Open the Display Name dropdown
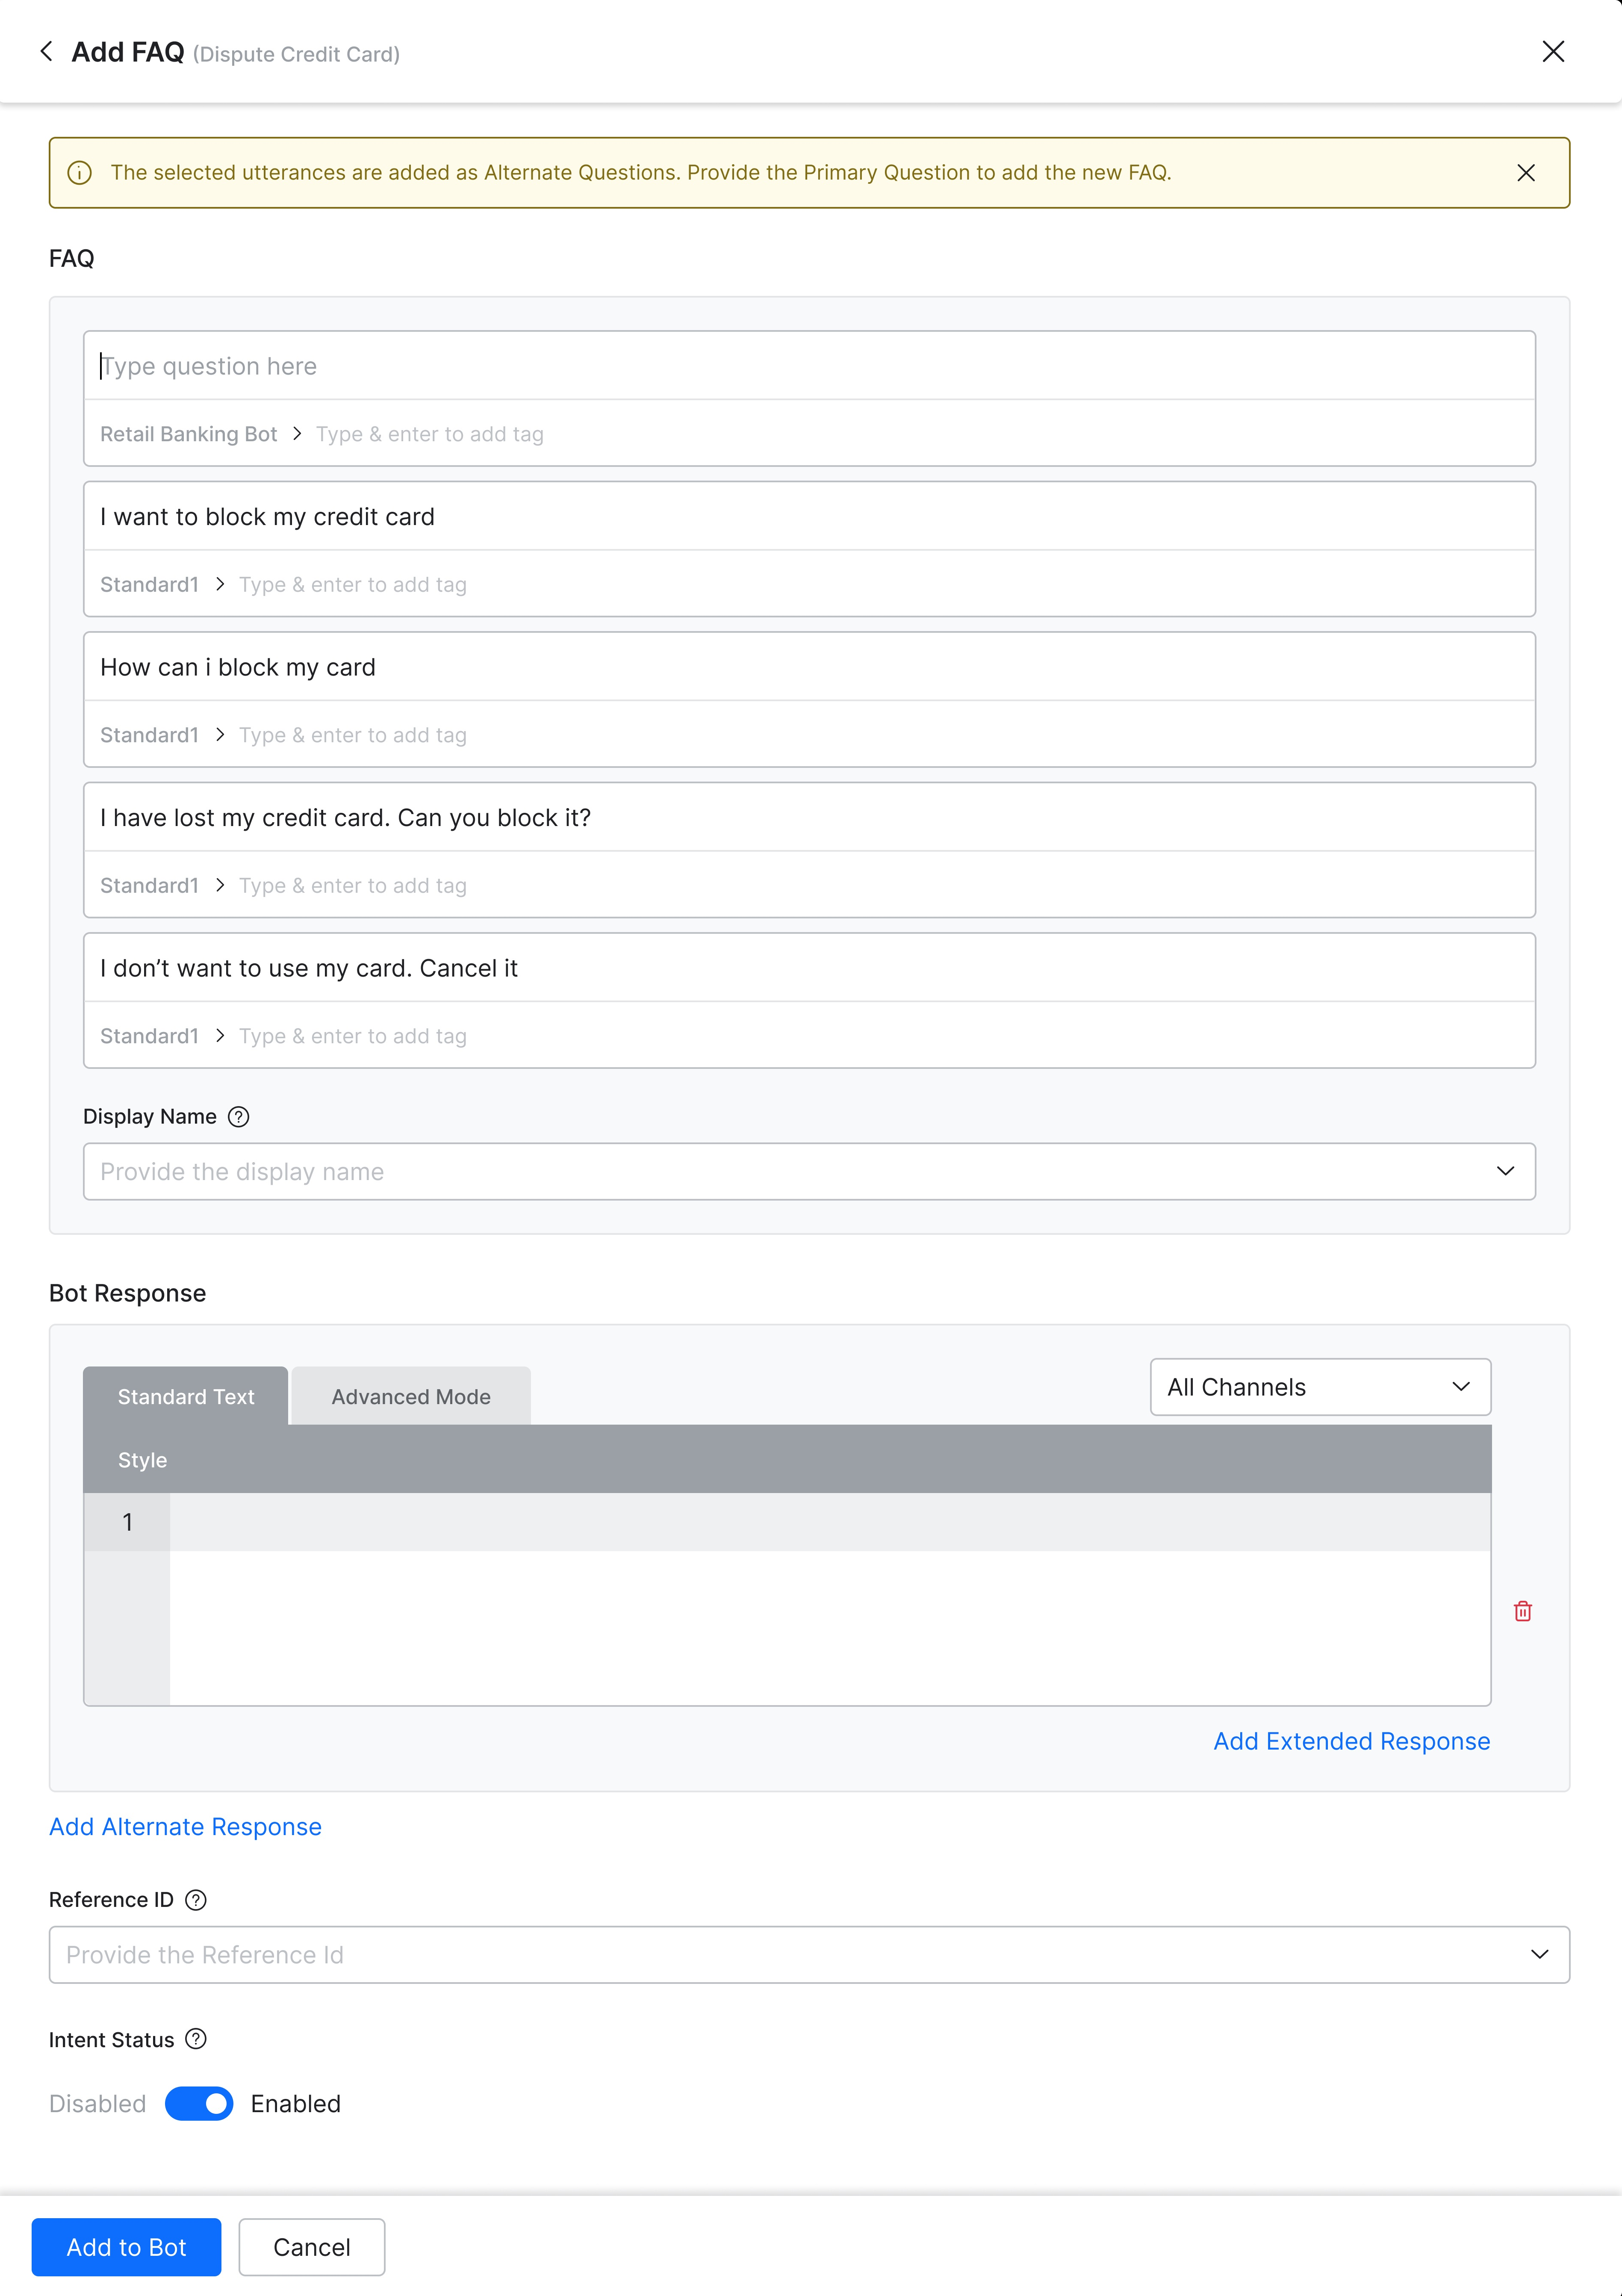 click(1505, 1171)
